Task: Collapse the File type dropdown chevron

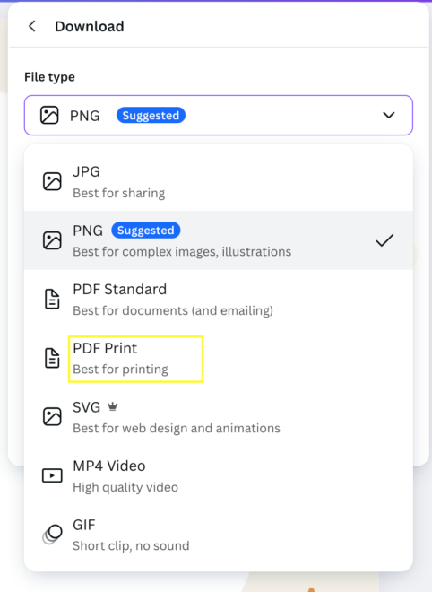Action: [389, 115]
